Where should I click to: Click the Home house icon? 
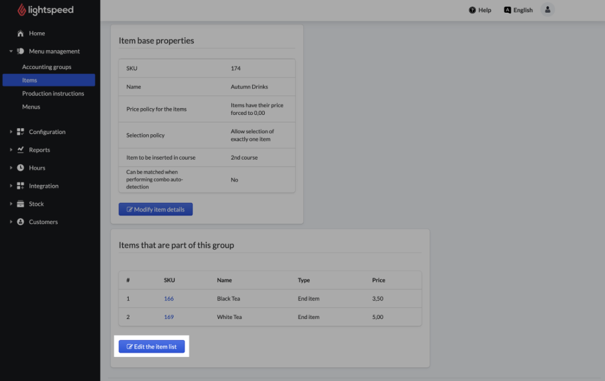(21, 33)
